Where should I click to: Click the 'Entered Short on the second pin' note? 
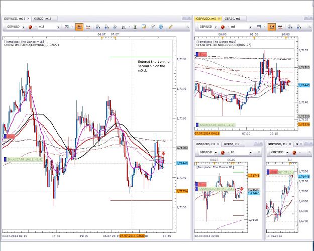tap(154, 66)
